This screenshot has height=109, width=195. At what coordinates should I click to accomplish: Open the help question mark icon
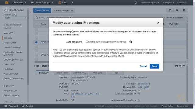point(184,10)
